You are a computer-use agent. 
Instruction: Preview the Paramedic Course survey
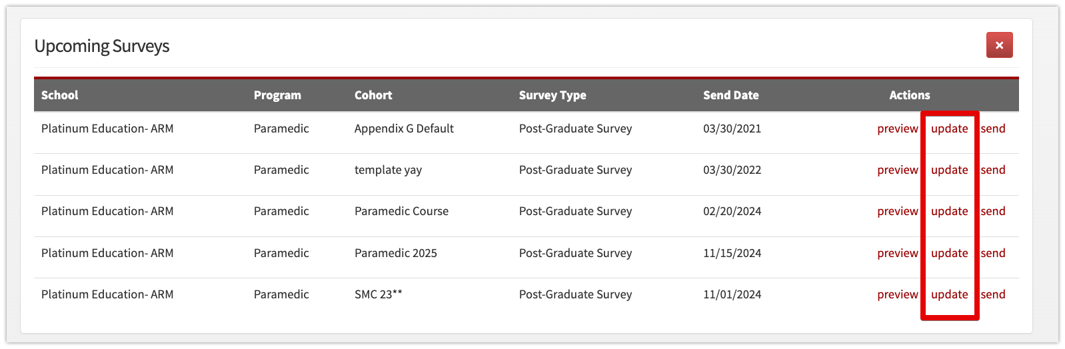(897, 211)
